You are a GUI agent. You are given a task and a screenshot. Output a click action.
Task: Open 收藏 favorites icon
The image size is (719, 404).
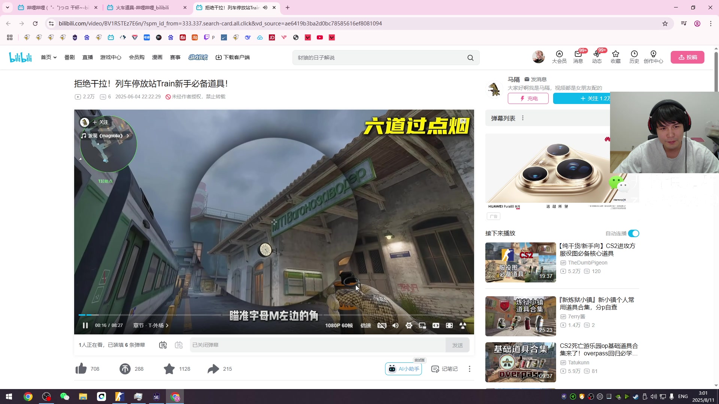[x=616, y=57]
